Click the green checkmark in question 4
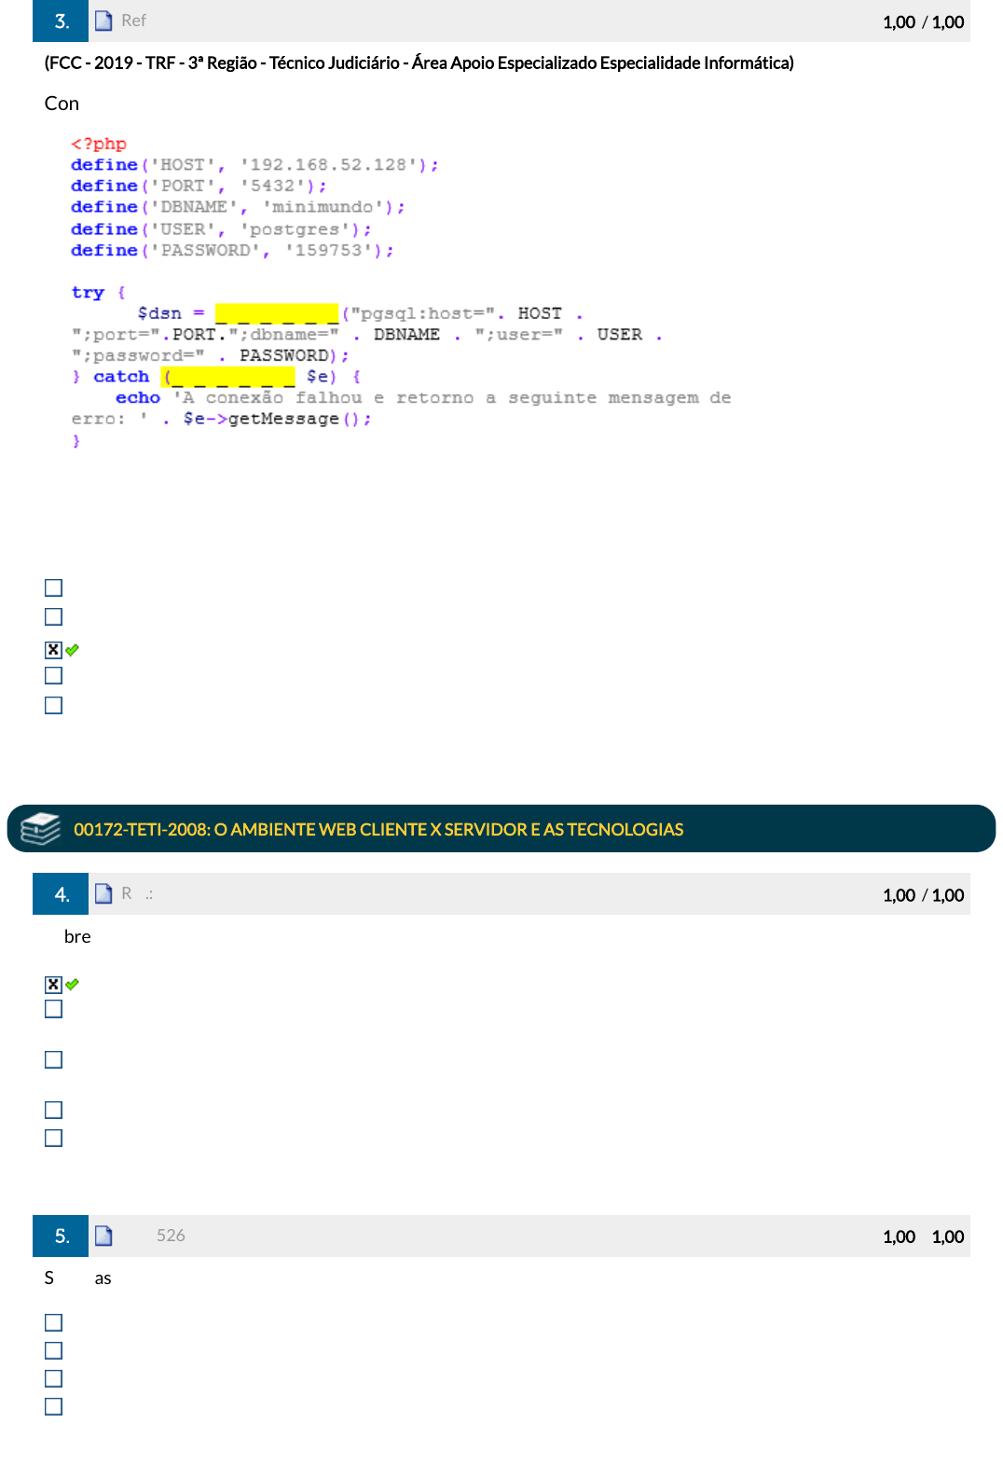The width and height of the screenshot is (1003, 1464). [73, 984]
